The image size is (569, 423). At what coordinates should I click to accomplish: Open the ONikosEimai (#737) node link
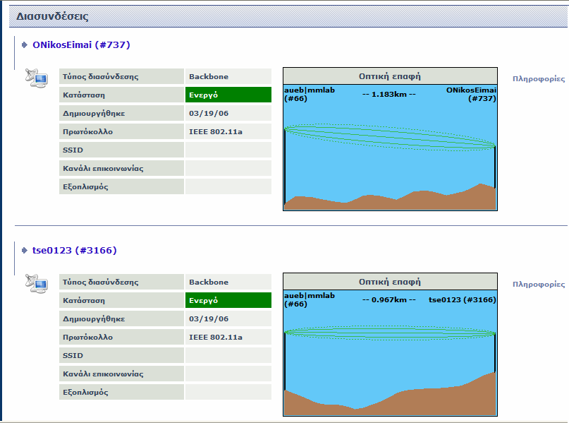point(81,44)
